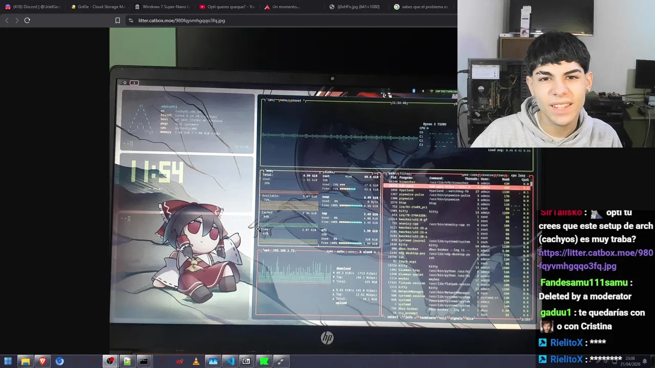655x368 pixels.
Task: Click username gaduu1 in chat
Action: (x=555, y=312)
